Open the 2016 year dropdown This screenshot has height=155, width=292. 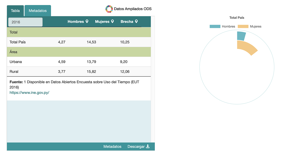[25, 22]
